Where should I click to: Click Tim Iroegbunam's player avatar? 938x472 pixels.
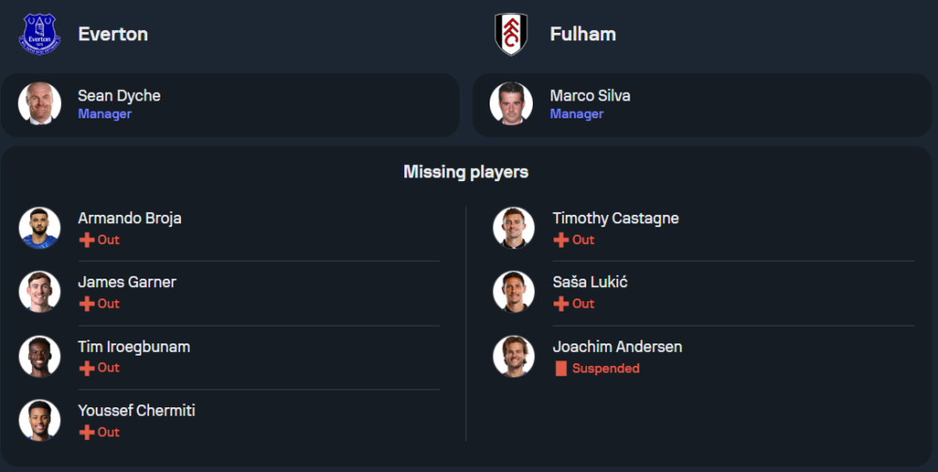tap(39, 357)
